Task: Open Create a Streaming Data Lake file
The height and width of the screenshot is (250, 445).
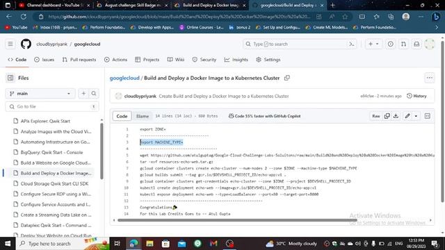Action: click(56, 215)
